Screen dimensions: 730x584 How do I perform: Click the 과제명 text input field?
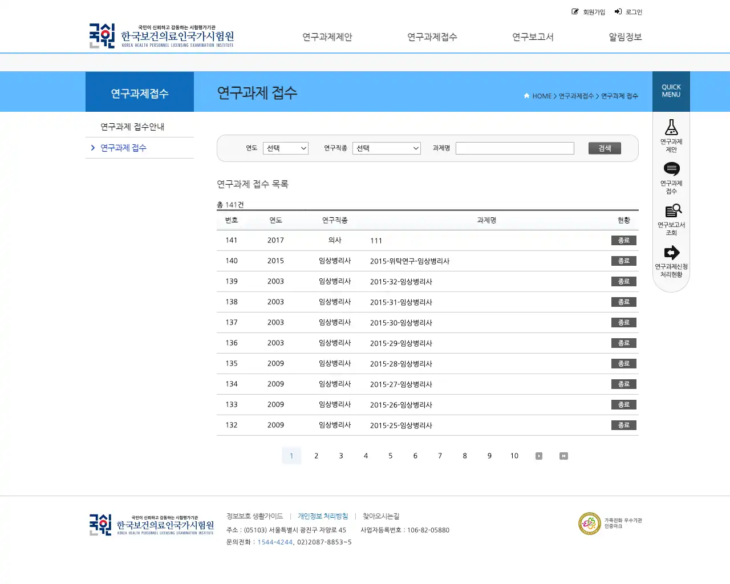click(x=515, y=148)
